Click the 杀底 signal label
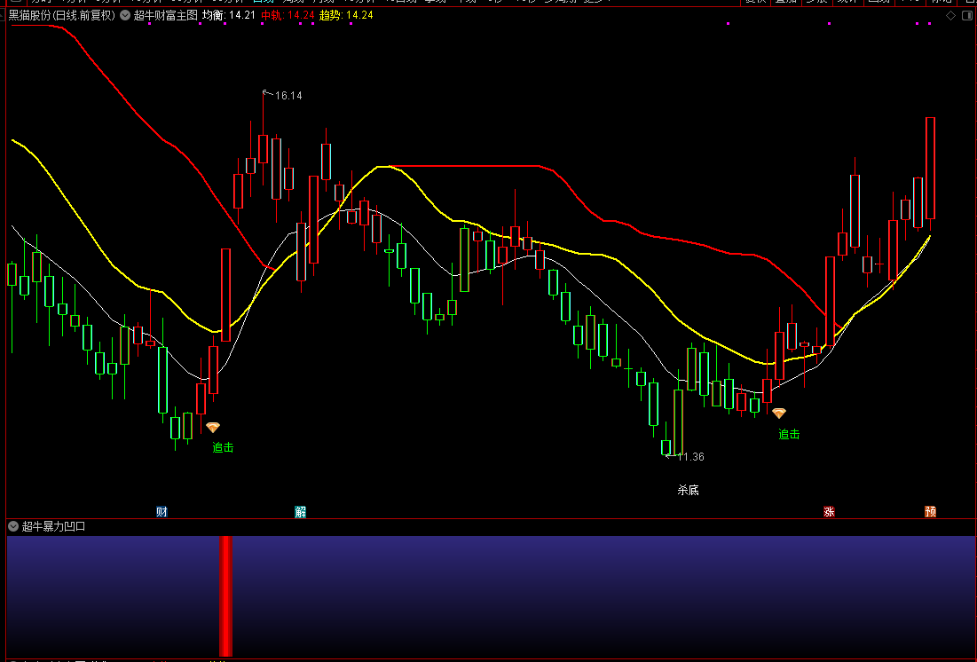The image size is (977, 662). tap(689, 490)
